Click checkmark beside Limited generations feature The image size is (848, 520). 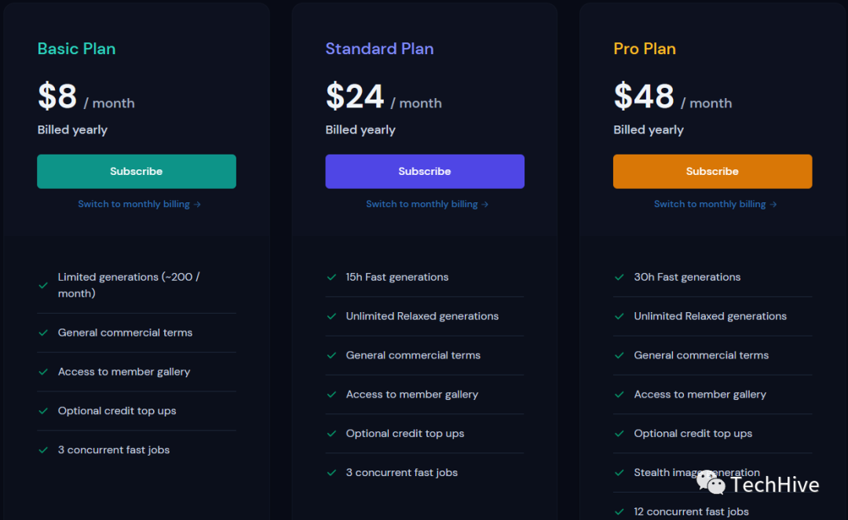pyautogui.click(x=43, y=285)
